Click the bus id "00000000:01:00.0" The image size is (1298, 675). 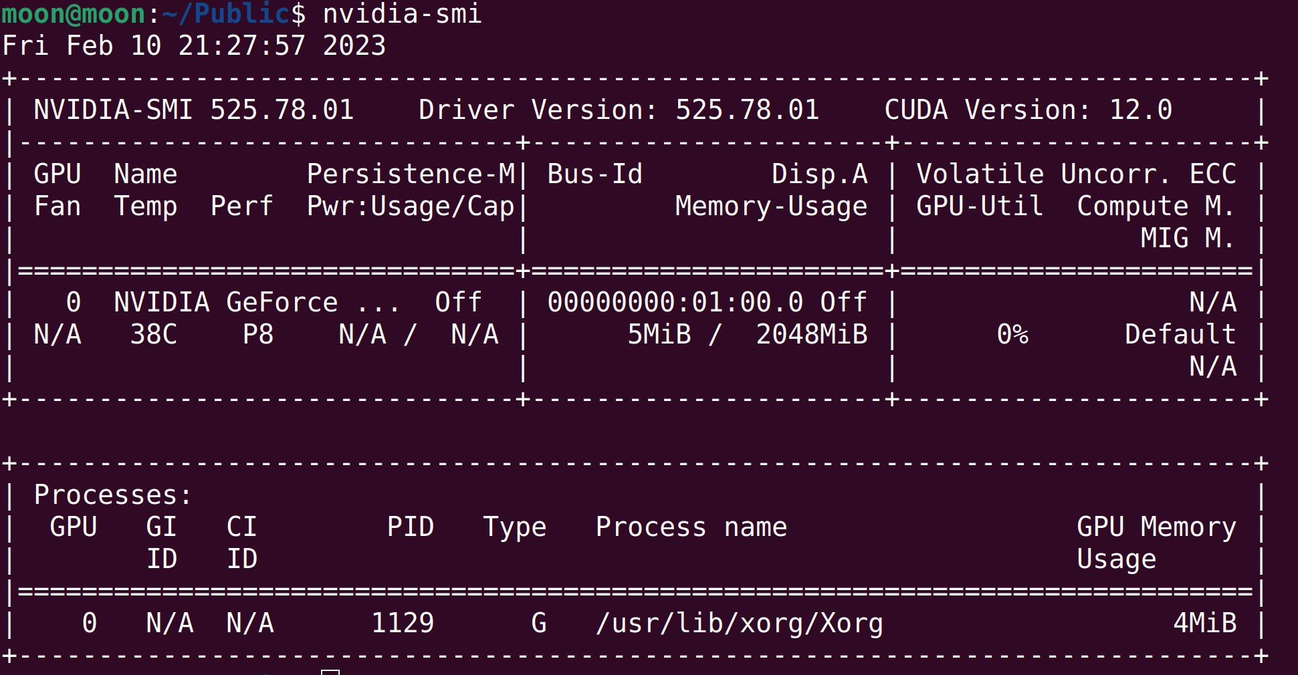pyautogui.click(x=675, y=302)
